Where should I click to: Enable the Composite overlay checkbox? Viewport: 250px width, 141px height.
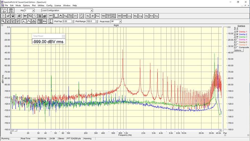click(x=237, y=47)
